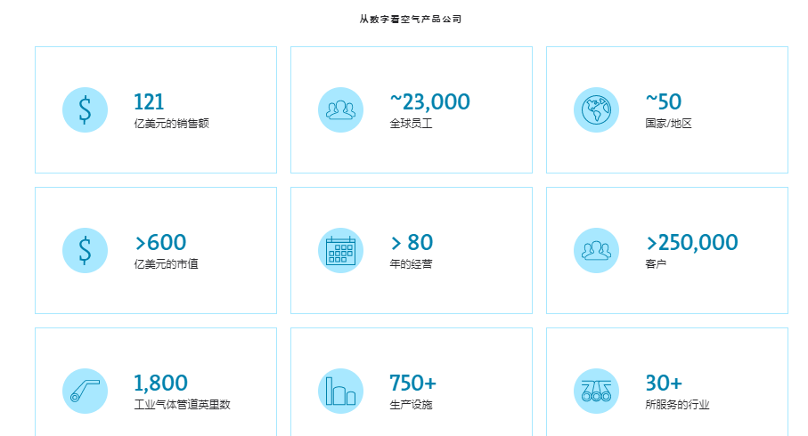Select the 生产设施 label text
Image resolution: width=808 pixels, height=436 pixels.
[411, 405]
